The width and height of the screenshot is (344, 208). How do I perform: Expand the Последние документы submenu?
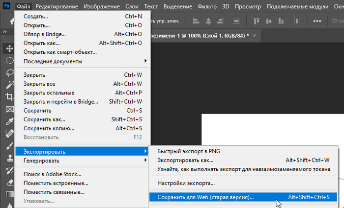click(84, 61)
